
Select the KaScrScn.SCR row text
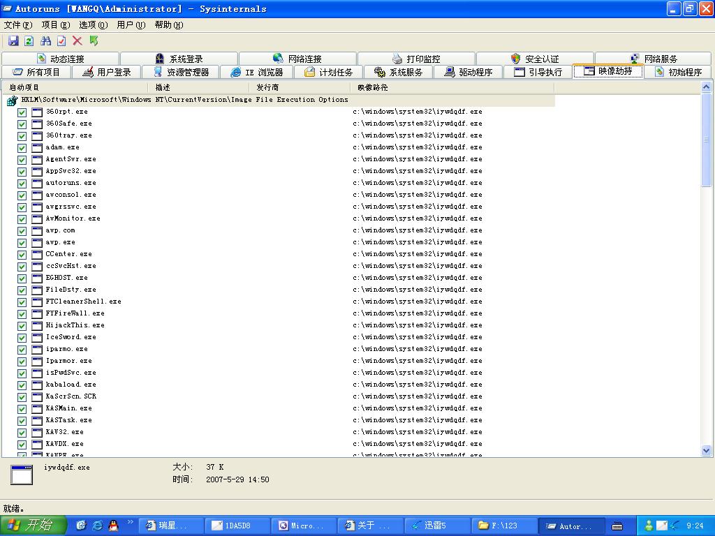[x=71, y=396]
